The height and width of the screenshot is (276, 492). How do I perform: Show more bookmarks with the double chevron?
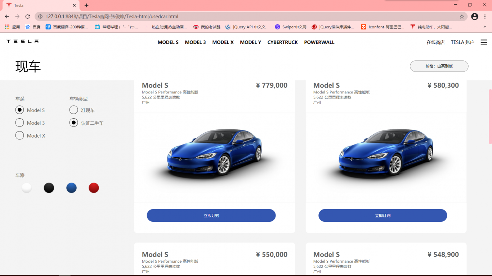484,27
